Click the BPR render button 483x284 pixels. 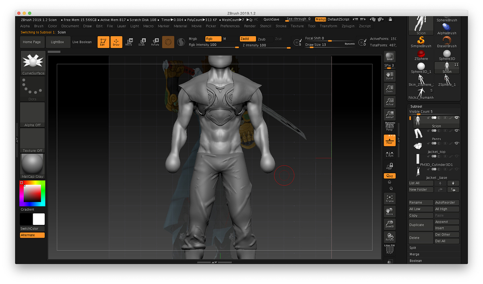(x=390, y=56)
